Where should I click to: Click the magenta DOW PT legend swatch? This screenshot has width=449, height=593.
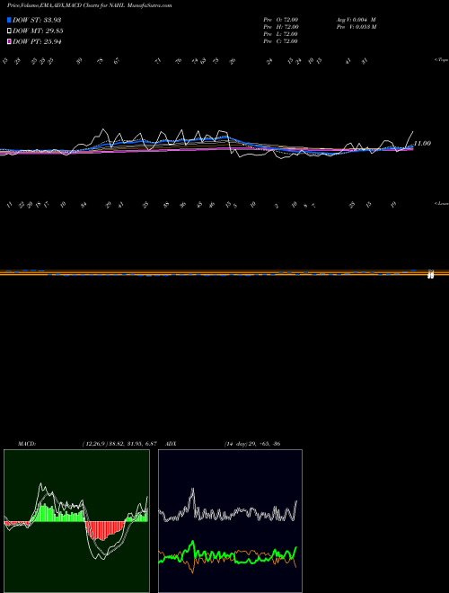click(10, 41)
